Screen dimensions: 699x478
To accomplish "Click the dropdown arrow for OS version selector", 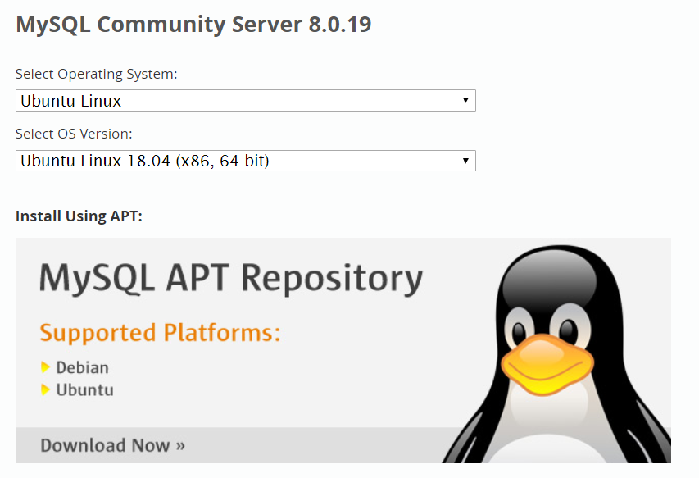I will 466,161.
